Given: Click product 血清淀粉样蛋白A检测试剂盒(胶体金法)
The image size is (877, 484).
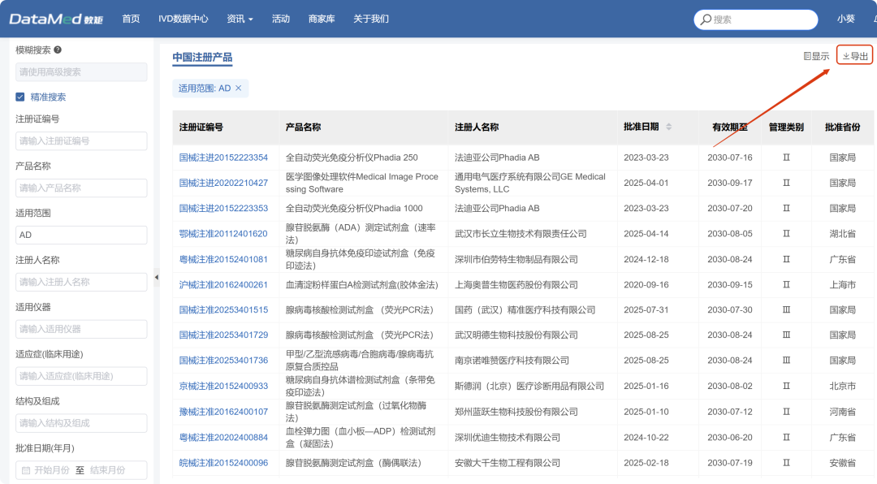Looking at the screenshot, I should (362, 285).
